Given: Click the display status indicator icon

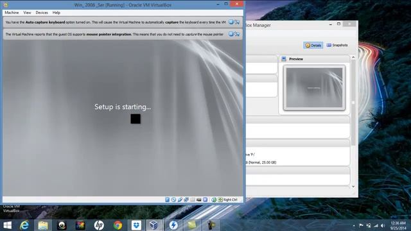Looking at the screenshot, I should tap(205, 200).
